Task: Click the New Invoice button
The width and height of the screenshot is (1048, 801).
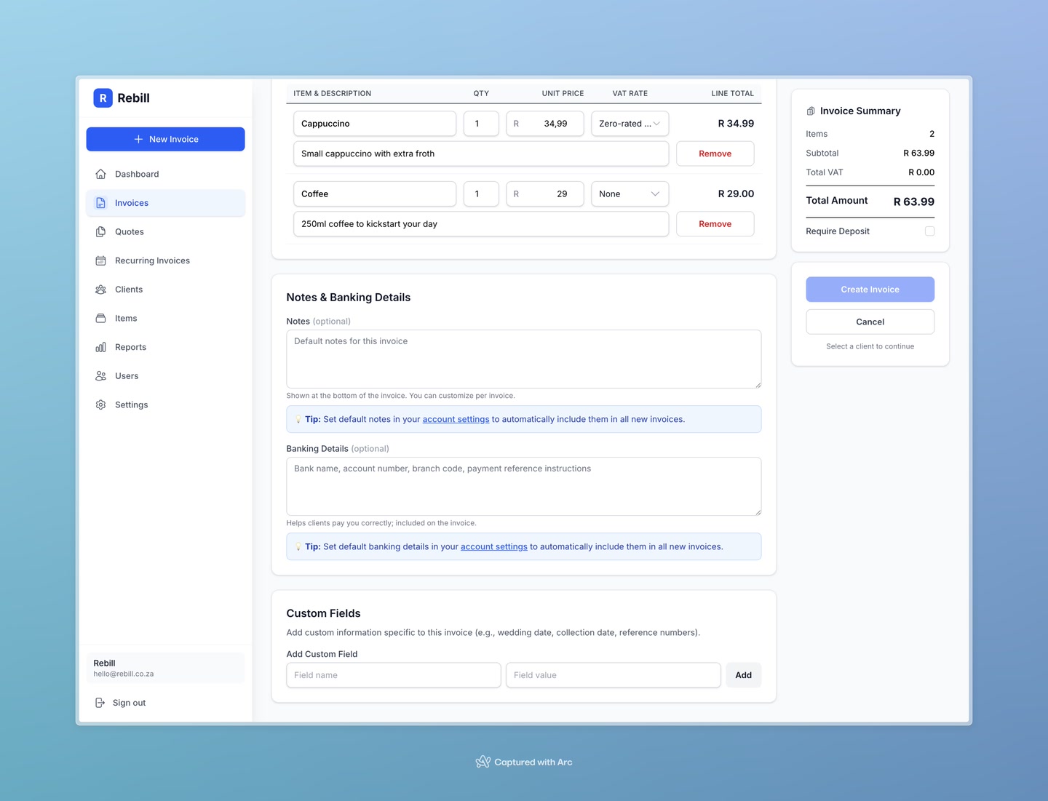Action: 165,139
